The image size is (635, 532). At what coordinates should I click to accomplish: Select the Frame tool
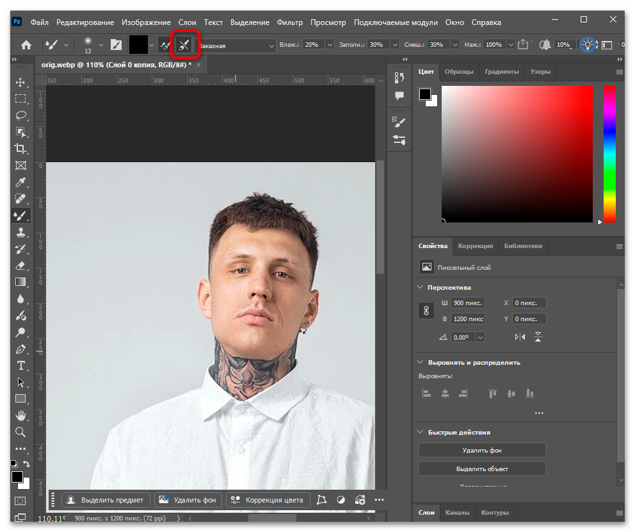pyautogui.click(x=20, y=165)
